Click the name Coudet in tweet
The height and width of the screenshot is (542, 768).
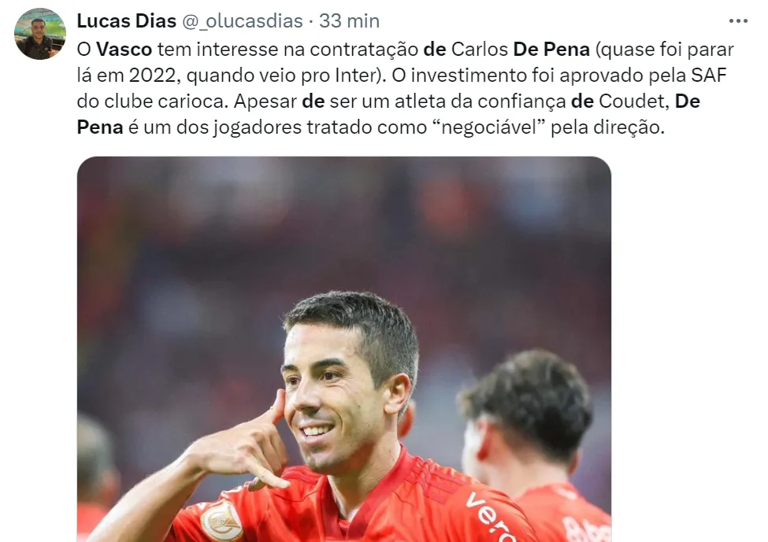[x=634, y=101]
